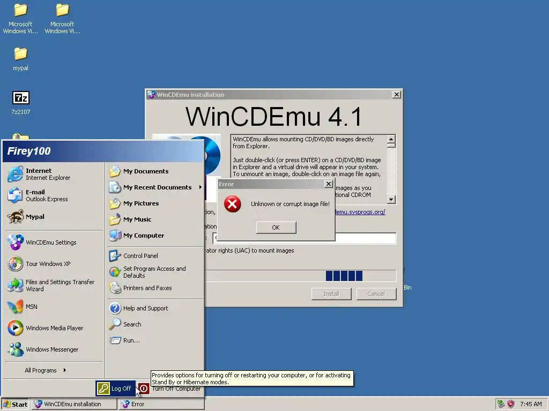The height and width of the screenshot is (411, 549).
Task: Open Help and Support icon
Action: point(115,308)
